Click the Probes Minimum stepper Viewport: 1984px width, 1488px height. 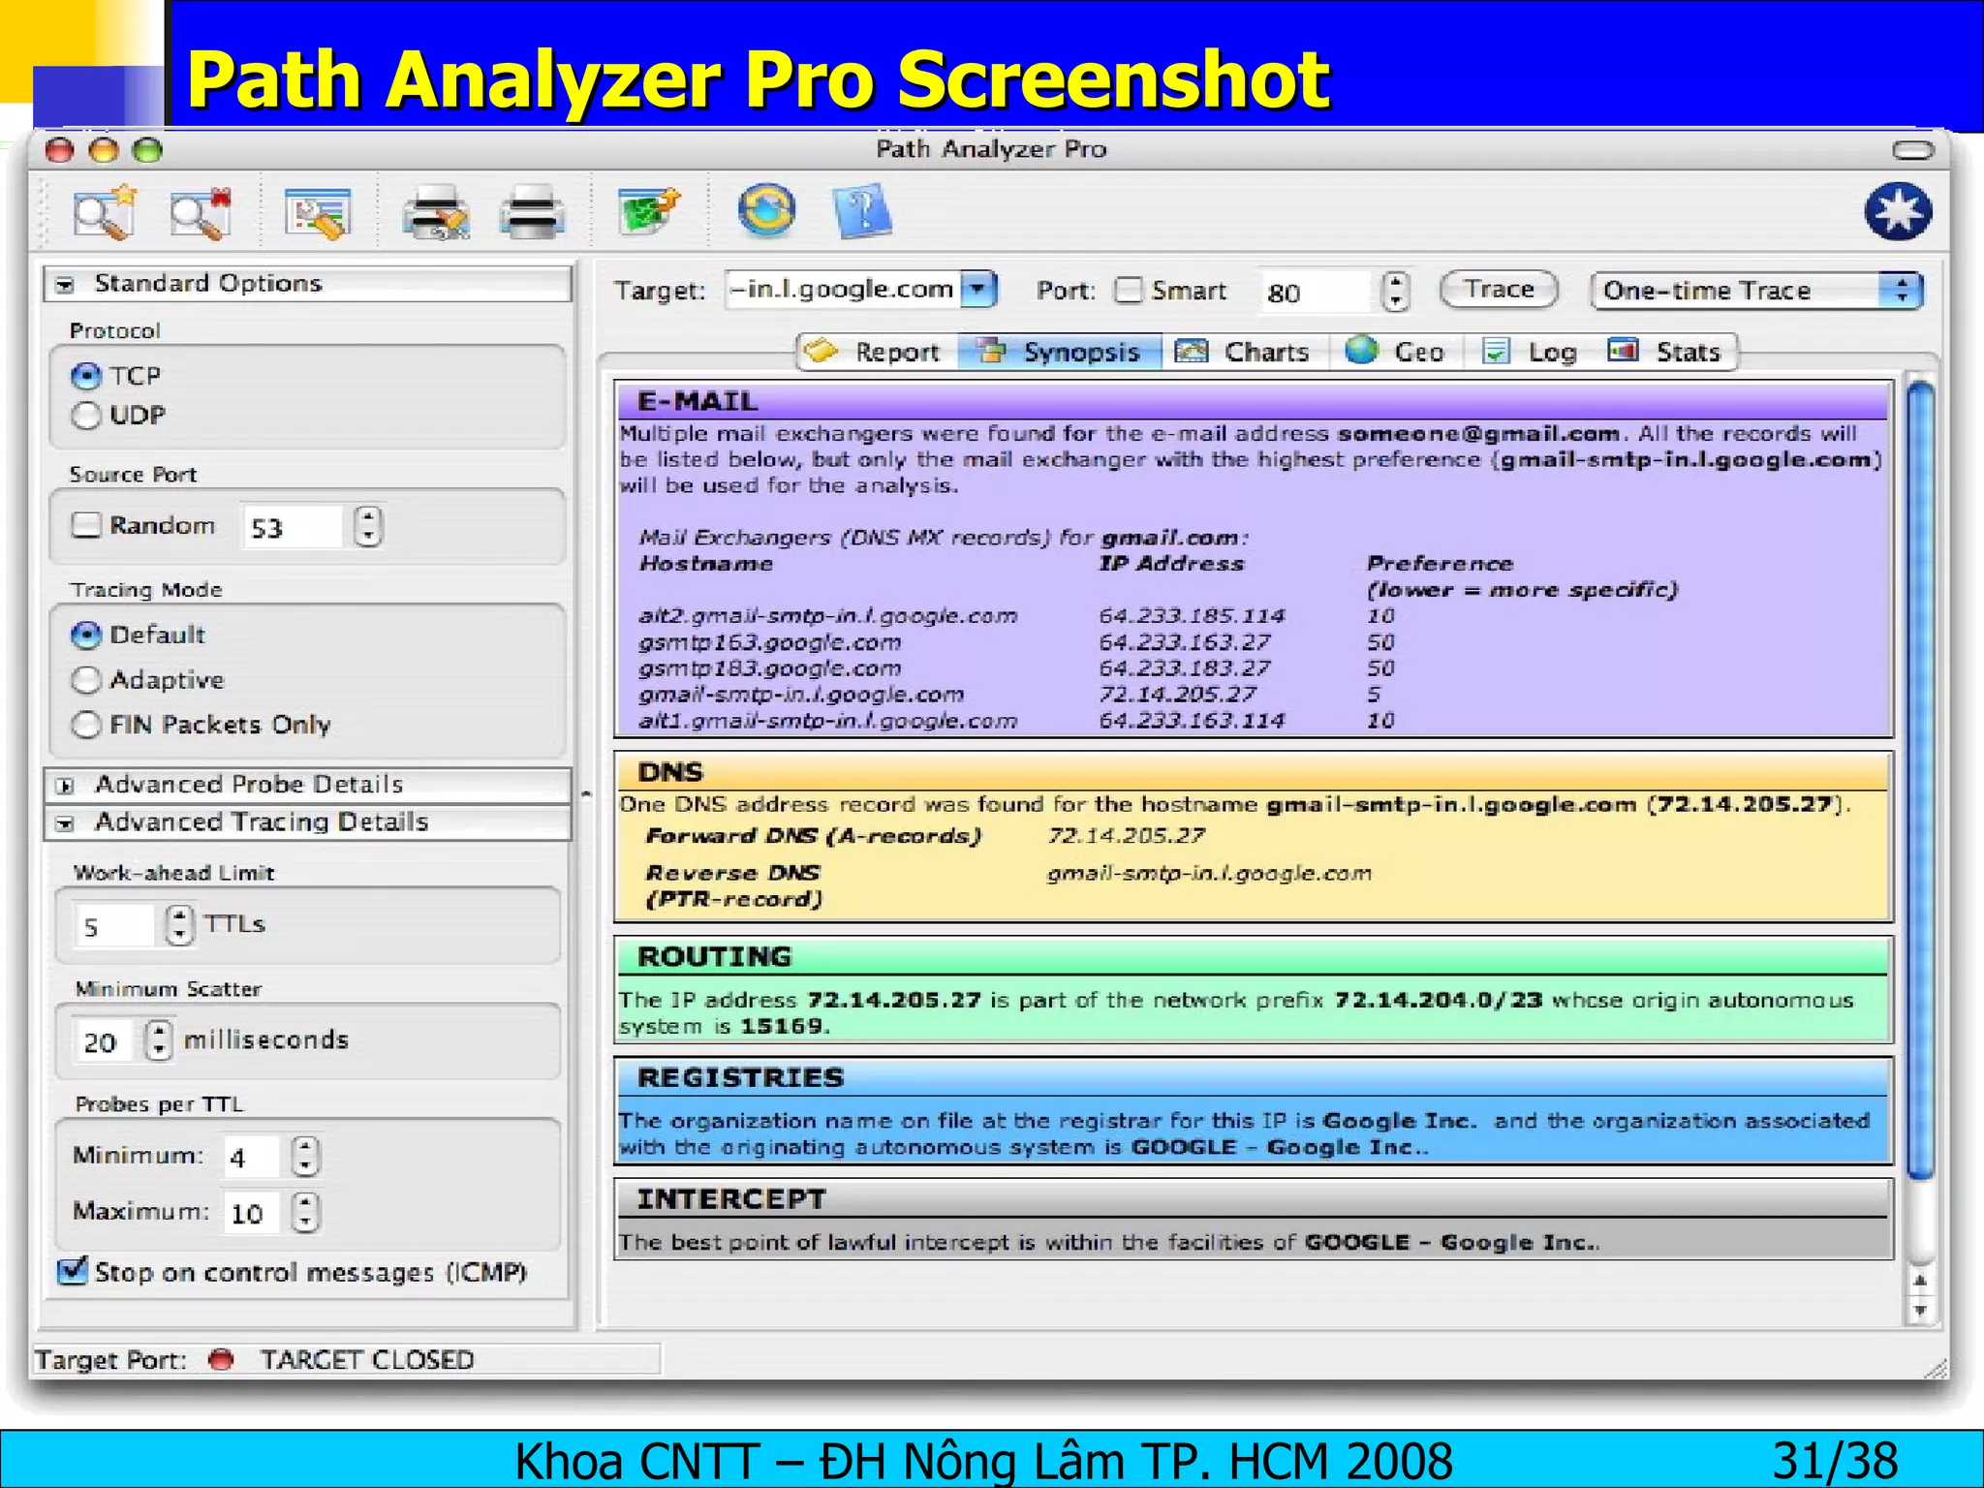(x=305, y=1156)
